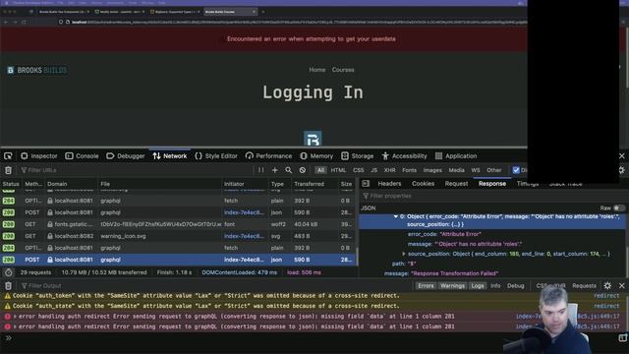Toggle the Raw response switch
This screenshot has width=629, height=354.
pos(619,207)
